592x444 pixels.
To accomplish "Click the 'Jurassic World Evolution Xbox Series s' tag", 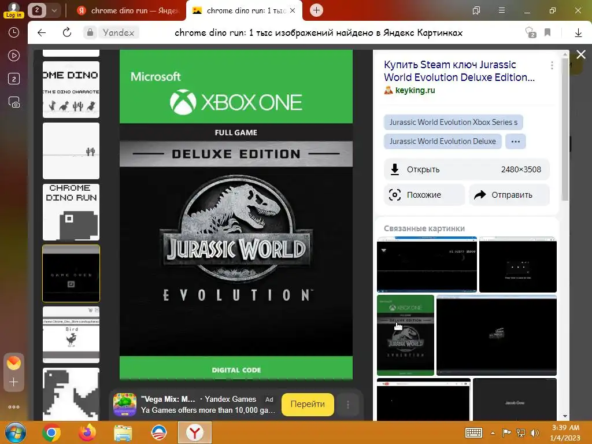I will [453, 123].
